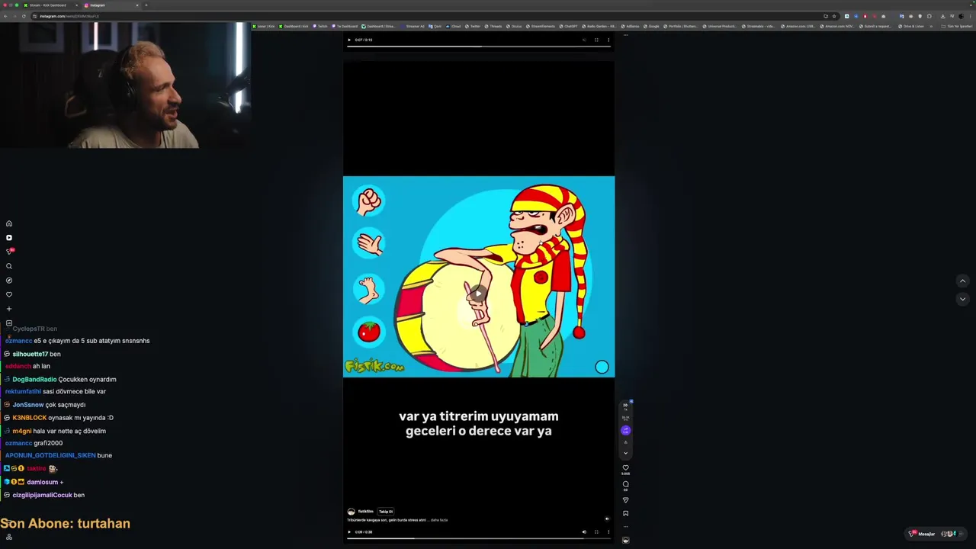Like the reel with the heart icon
Screen dimensions: 976x549
coord(625,467)
